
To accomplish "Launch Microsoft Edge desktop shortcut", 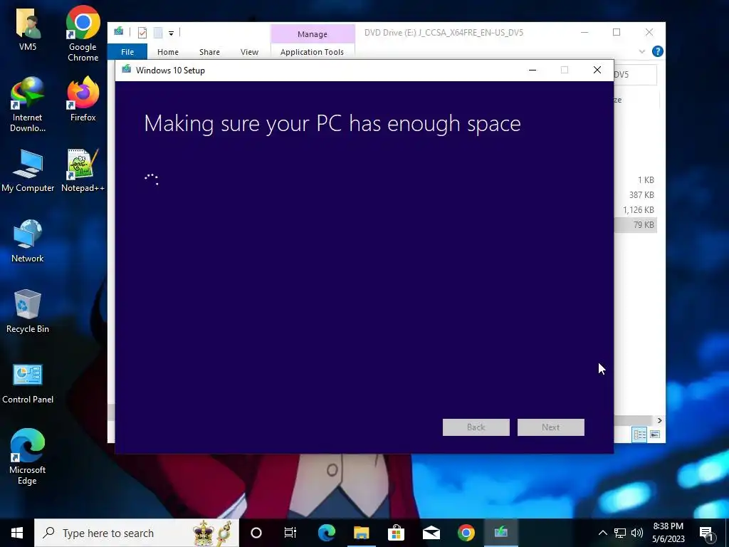I will click(28, 457).
